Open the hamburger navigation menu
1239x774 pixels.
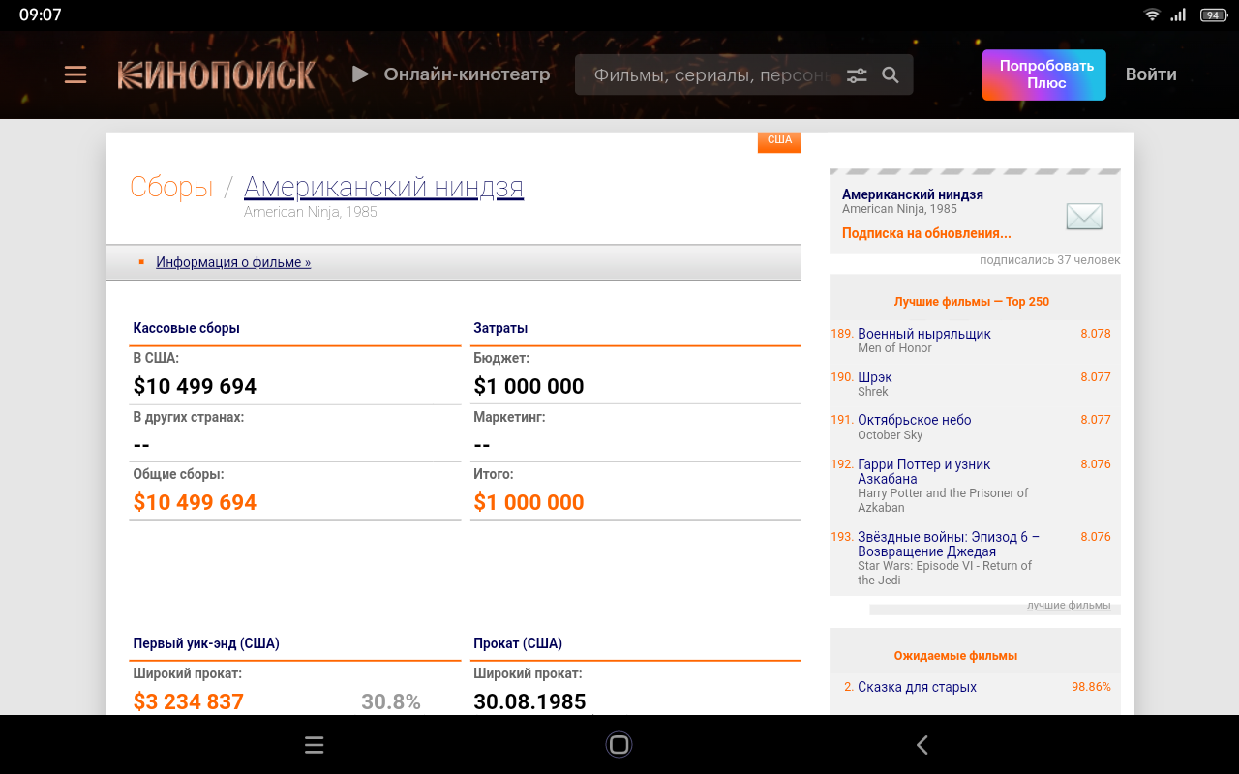76,74
